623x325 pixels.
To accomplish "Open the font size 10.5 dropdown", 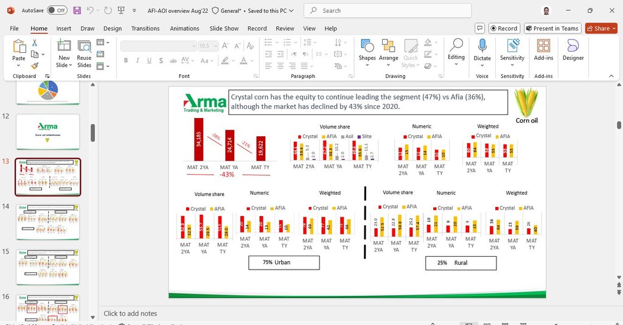I will pos(216,46).
